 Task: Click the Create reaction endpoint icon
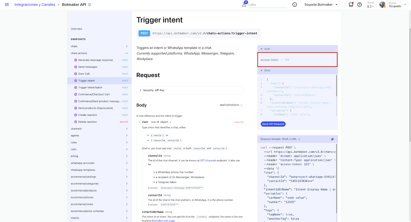[x=76, y=115]
